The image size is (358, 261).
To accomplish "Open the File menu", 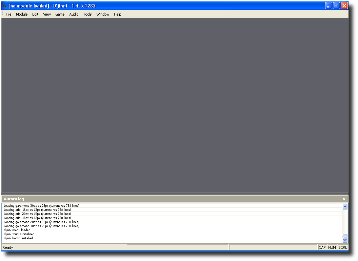I will click(x=8, y=14).
